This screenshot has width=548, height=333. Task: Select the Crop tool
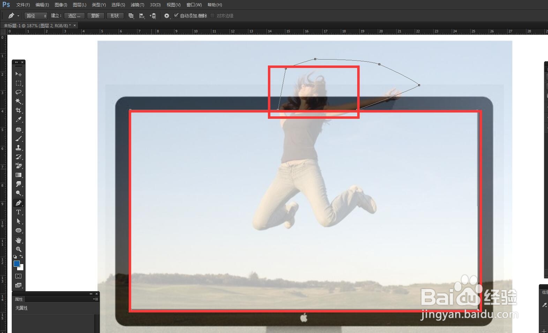pos(18,110)
